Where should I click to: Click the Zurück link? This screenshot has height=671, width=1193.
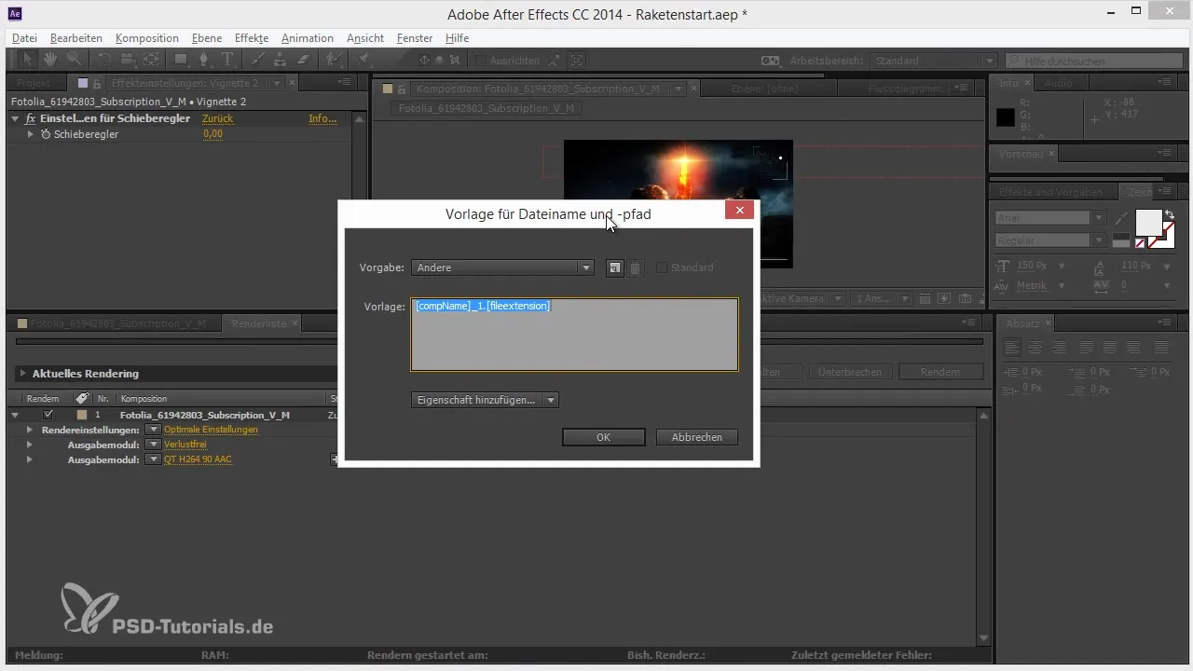pyautogui.click(x=217, y=119)
